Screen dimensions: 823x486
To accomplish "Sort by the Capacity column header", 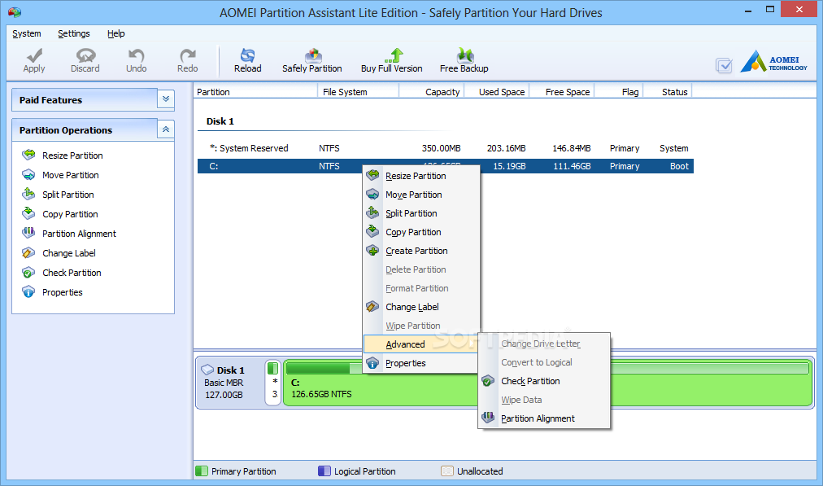I will 432,92.
